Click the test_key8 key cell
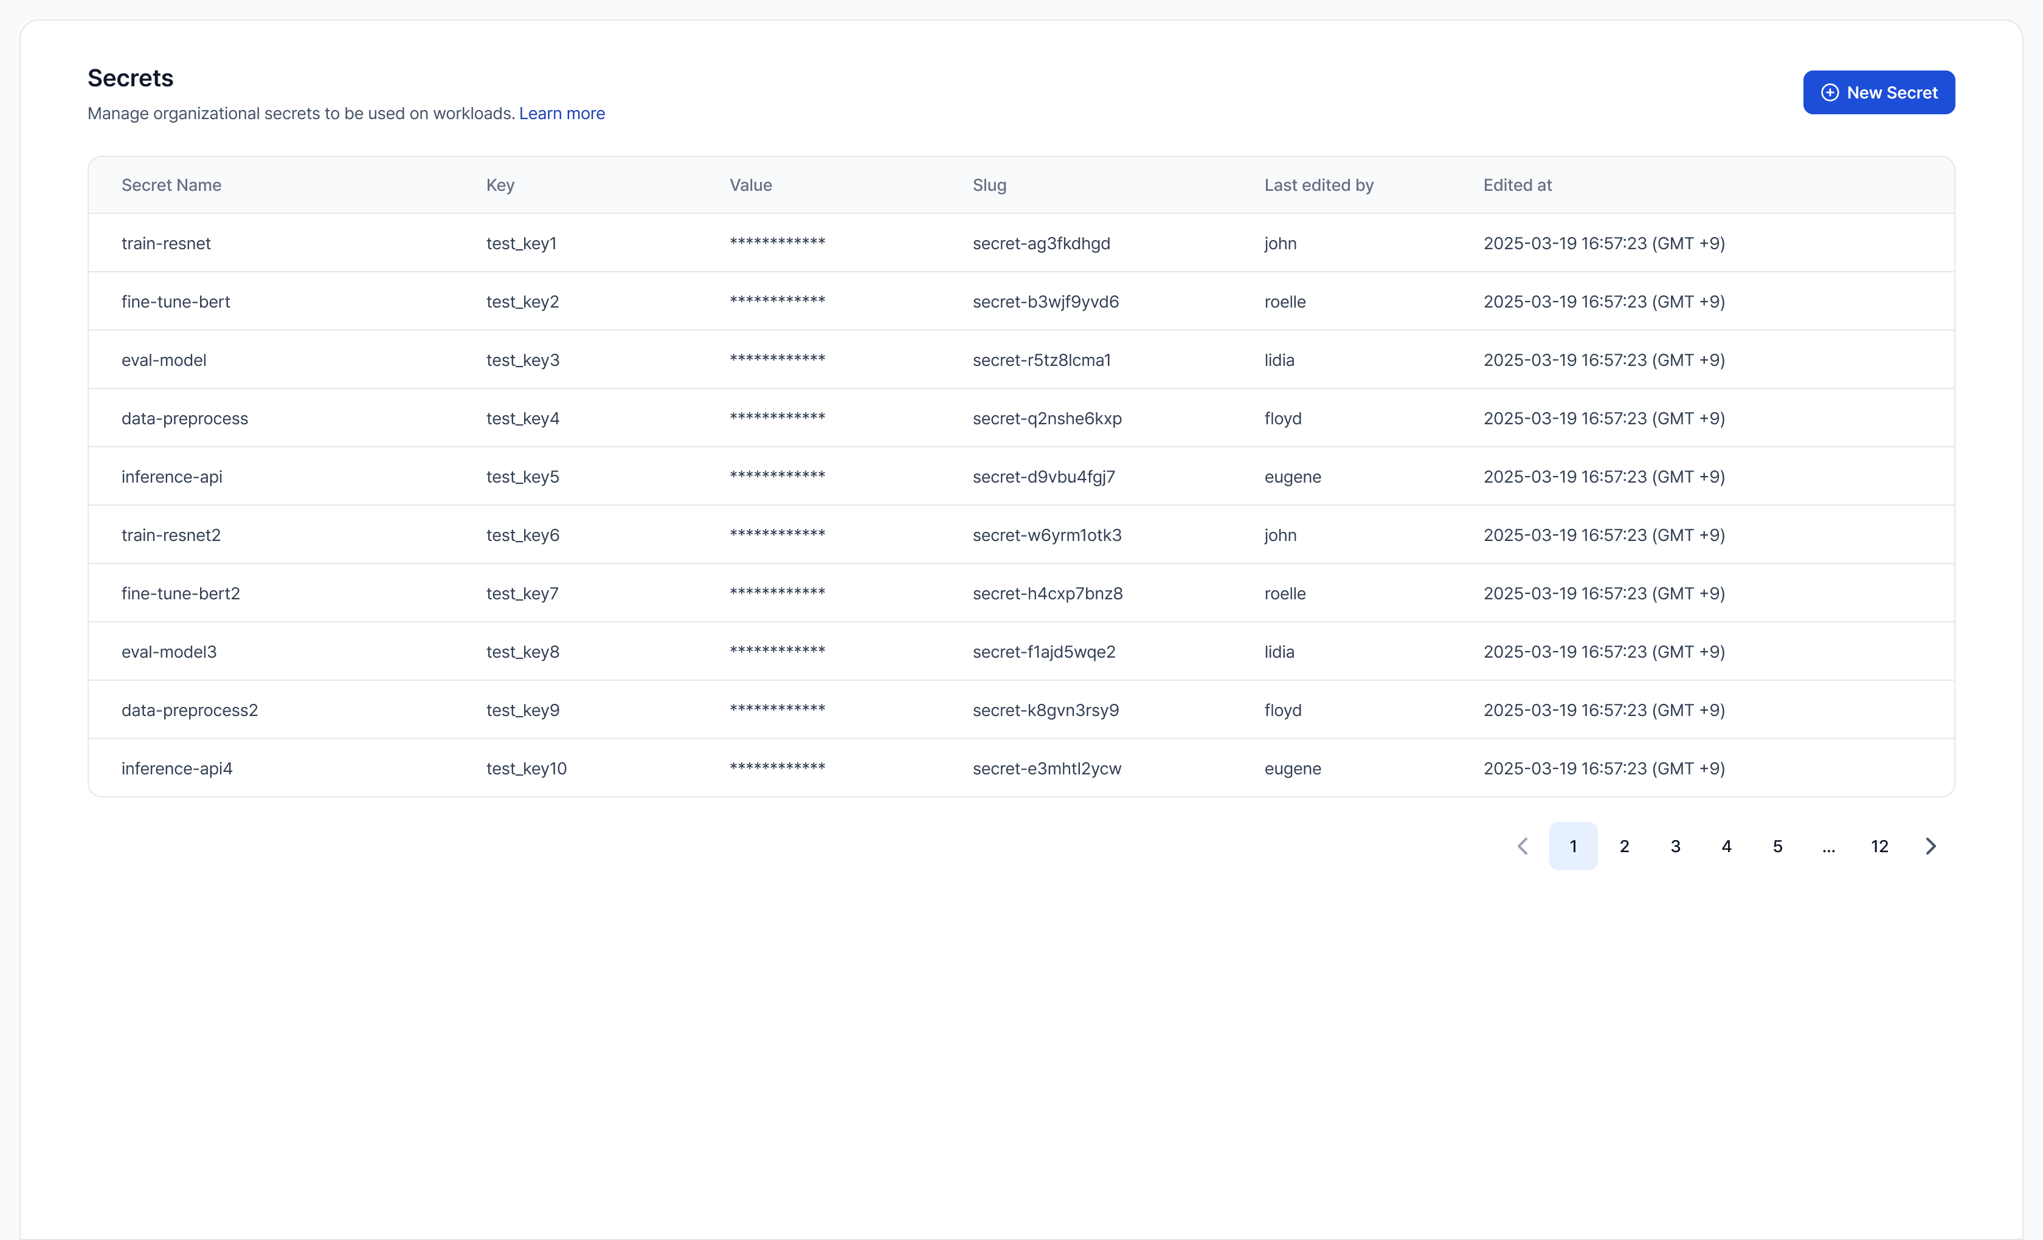 522,652
